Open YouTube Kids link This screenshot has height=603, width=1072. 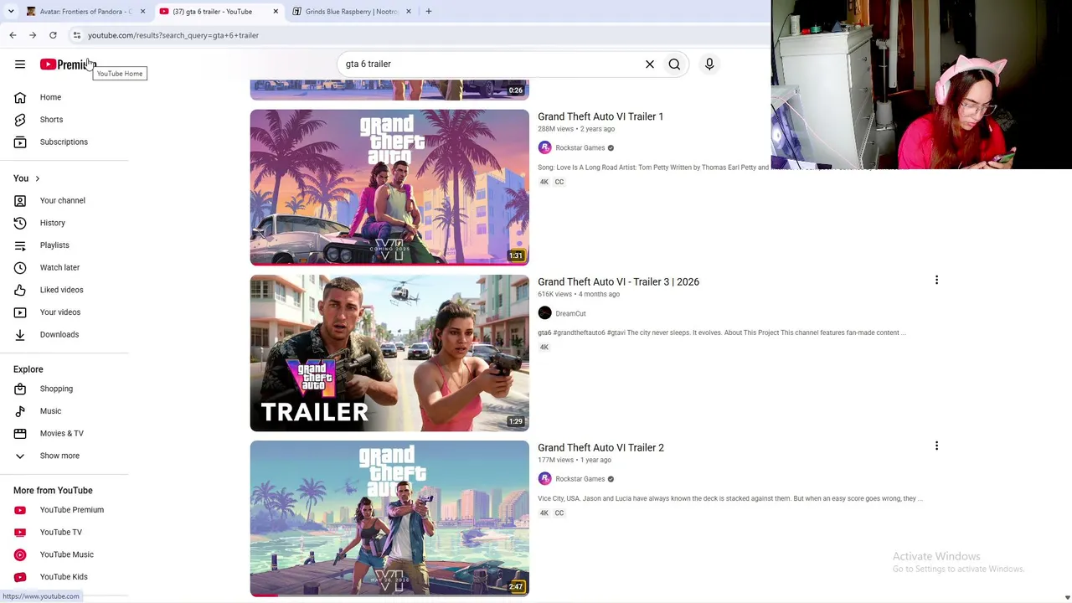[64, 577]
